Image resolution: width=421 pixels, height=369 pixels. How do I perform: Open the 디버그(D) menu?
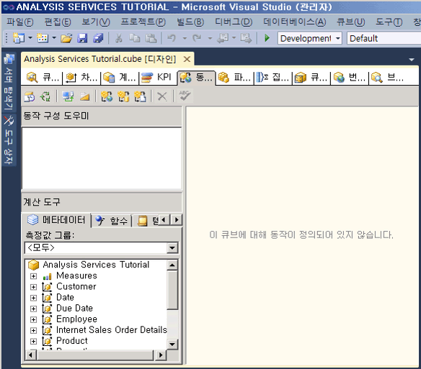234,22
